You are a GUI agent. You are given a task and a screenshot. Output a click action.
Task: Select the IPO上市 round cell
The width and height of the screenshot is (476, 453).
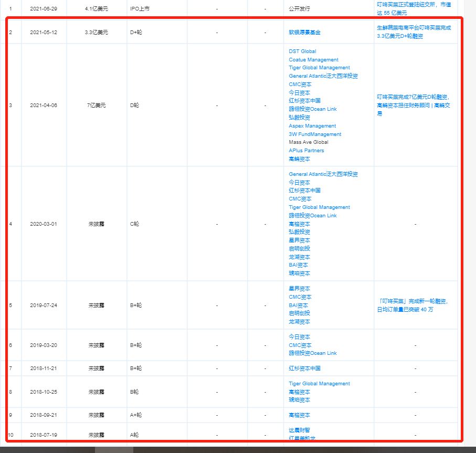pyautogui.click(x=140, y=9)
